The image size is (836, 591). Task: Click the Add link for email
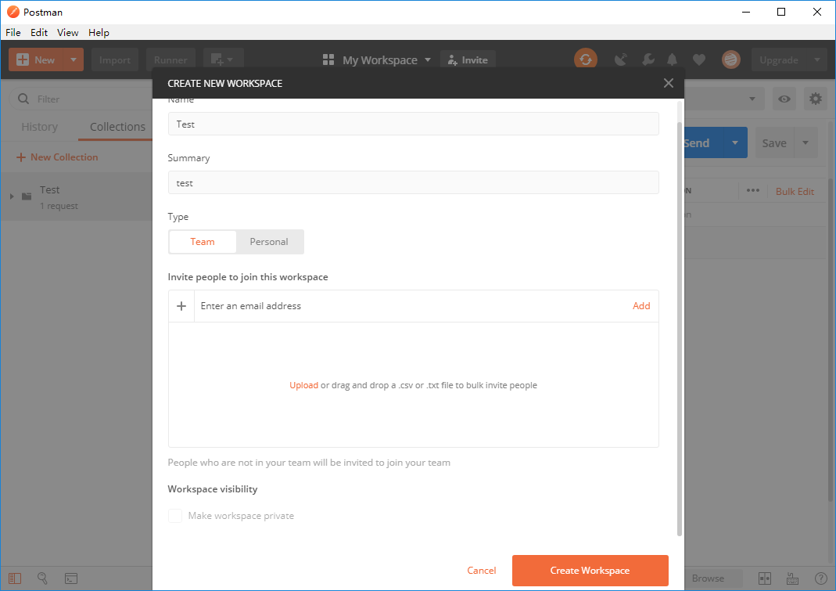point(640,306)
